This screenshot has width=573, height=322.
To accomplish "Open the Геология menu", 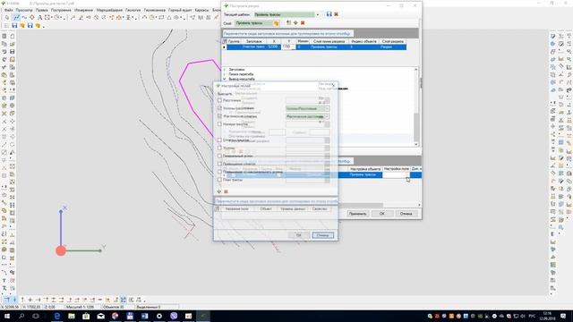I will click(133, 10).
